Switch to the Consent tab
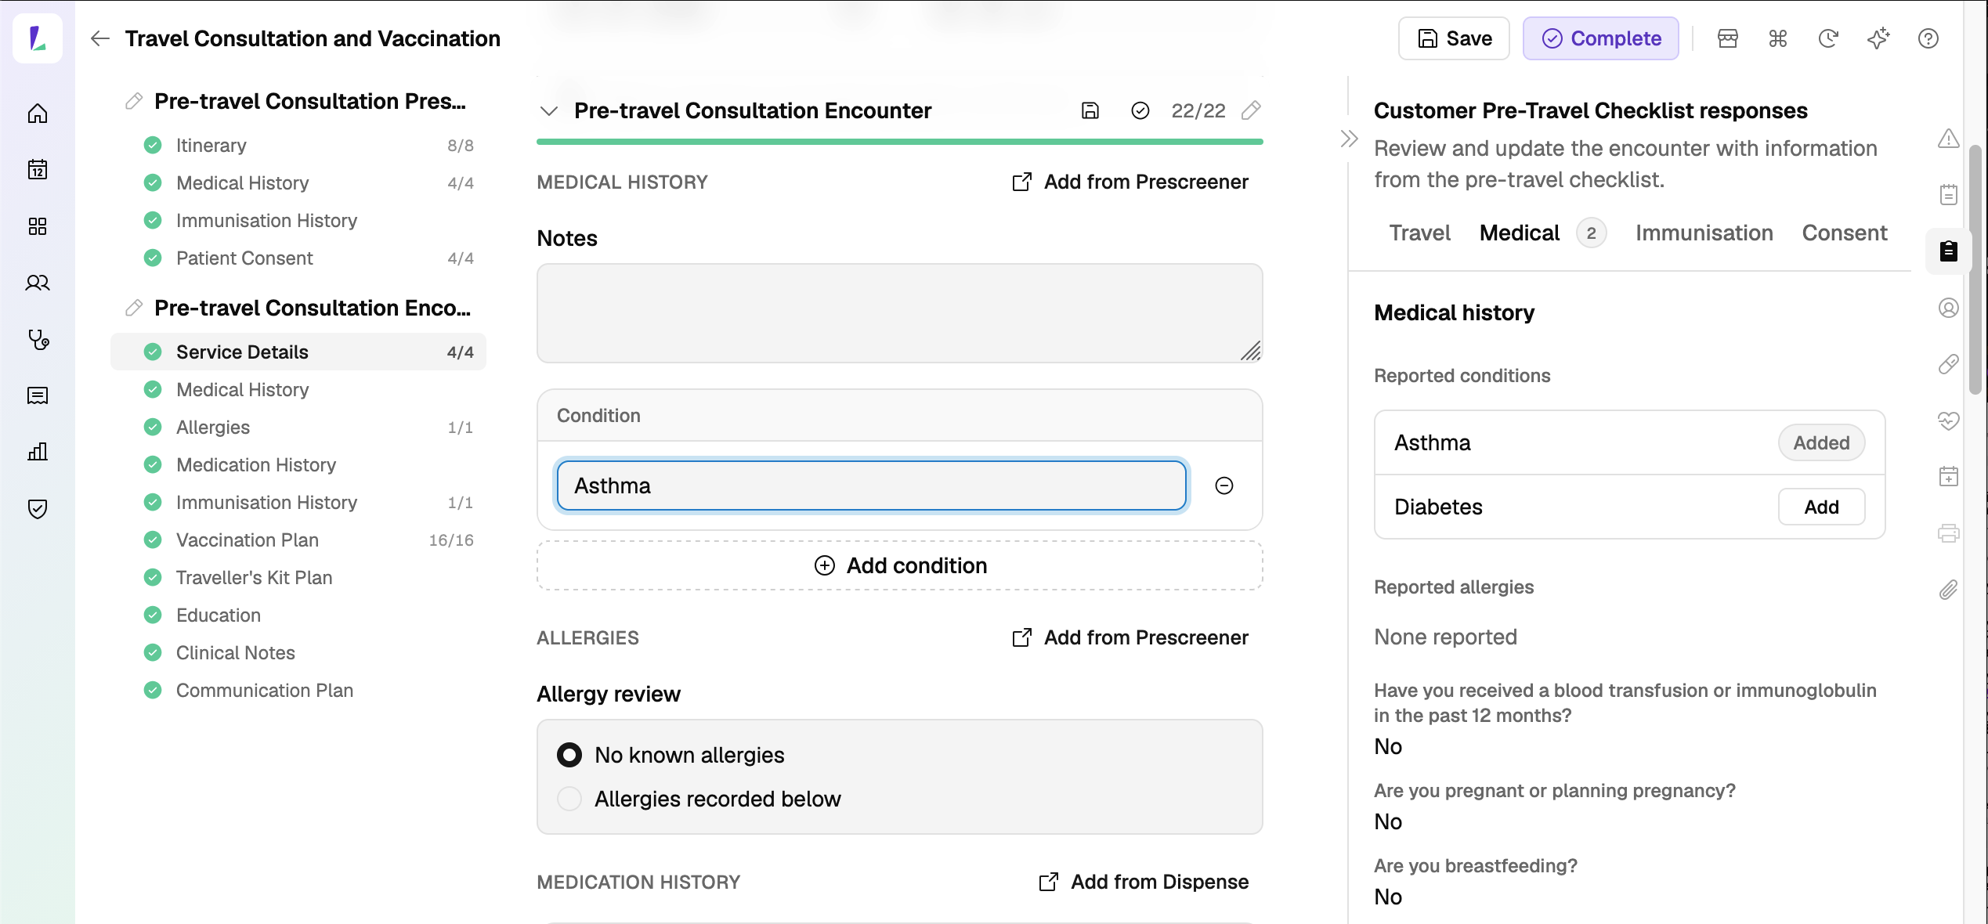The height and width of the screenshot is (924, 1988). coord(1845,233)
